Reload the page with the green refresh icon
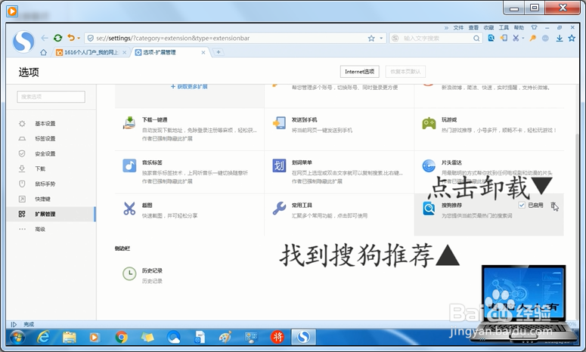The width and height of the screenshot is (586, 352). click(57, 38)
